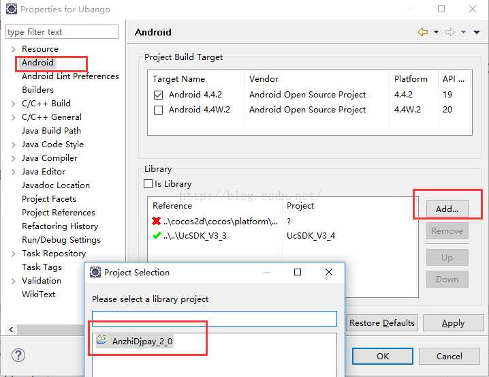489x377 pixels.
Task: Open Refactoring History page
Action: tap(60, 226)
